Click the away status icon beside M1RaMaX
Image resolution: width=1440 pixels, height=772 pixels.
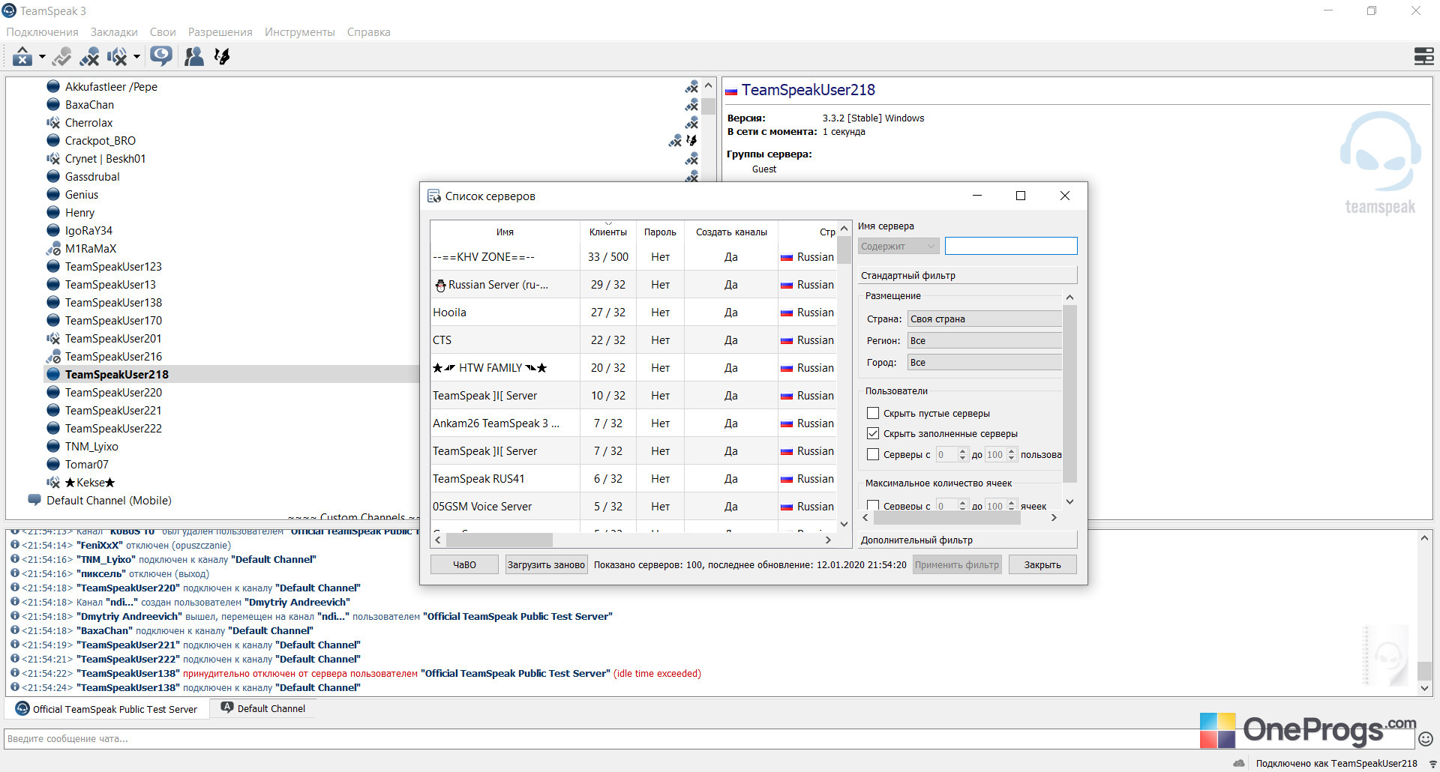click(x=53, y=249)
